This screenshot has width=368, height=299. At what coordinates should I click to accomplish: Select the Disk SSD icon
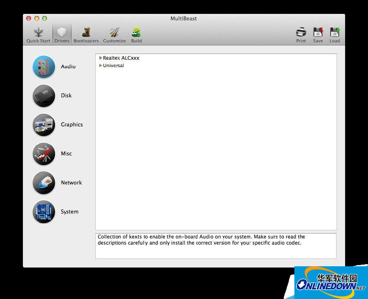(x=44, y=96)
